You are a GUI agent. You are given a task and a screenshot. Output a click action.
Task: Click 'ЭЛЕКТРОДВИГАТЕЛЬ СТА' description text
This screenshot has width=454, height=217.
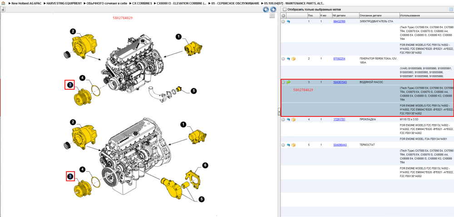tap(376, 22)
